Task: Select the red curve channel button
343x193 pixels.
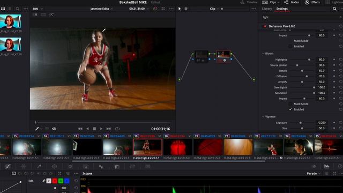Action: [x=55, y=181]
